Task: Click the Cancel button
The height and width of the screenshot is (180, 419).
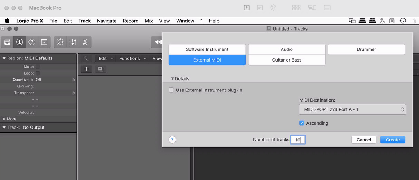Action: (364, 140)
